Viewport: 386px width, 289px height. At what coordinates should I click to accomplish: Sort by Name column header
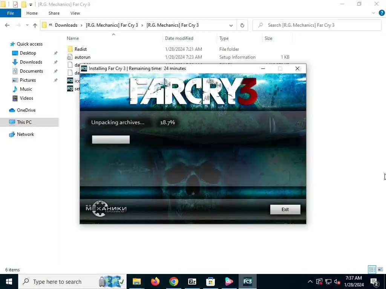73,38
